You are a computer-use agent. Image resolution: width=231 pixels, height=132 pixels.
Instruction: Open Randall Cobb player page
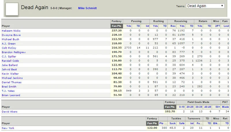tap(10, 61)
